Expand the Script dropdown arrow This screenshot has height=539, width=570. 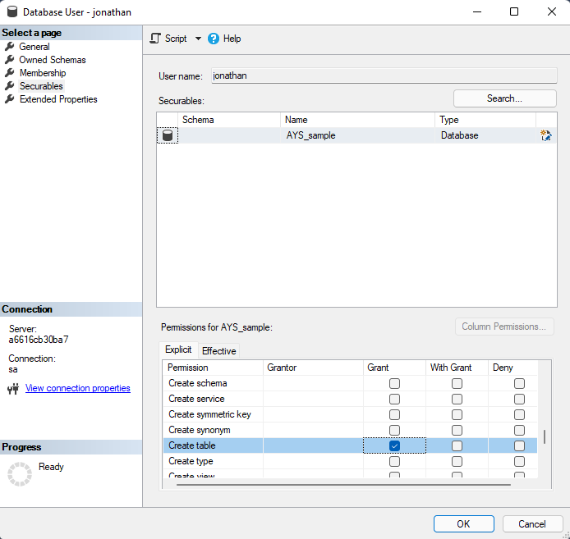(198, 39)
